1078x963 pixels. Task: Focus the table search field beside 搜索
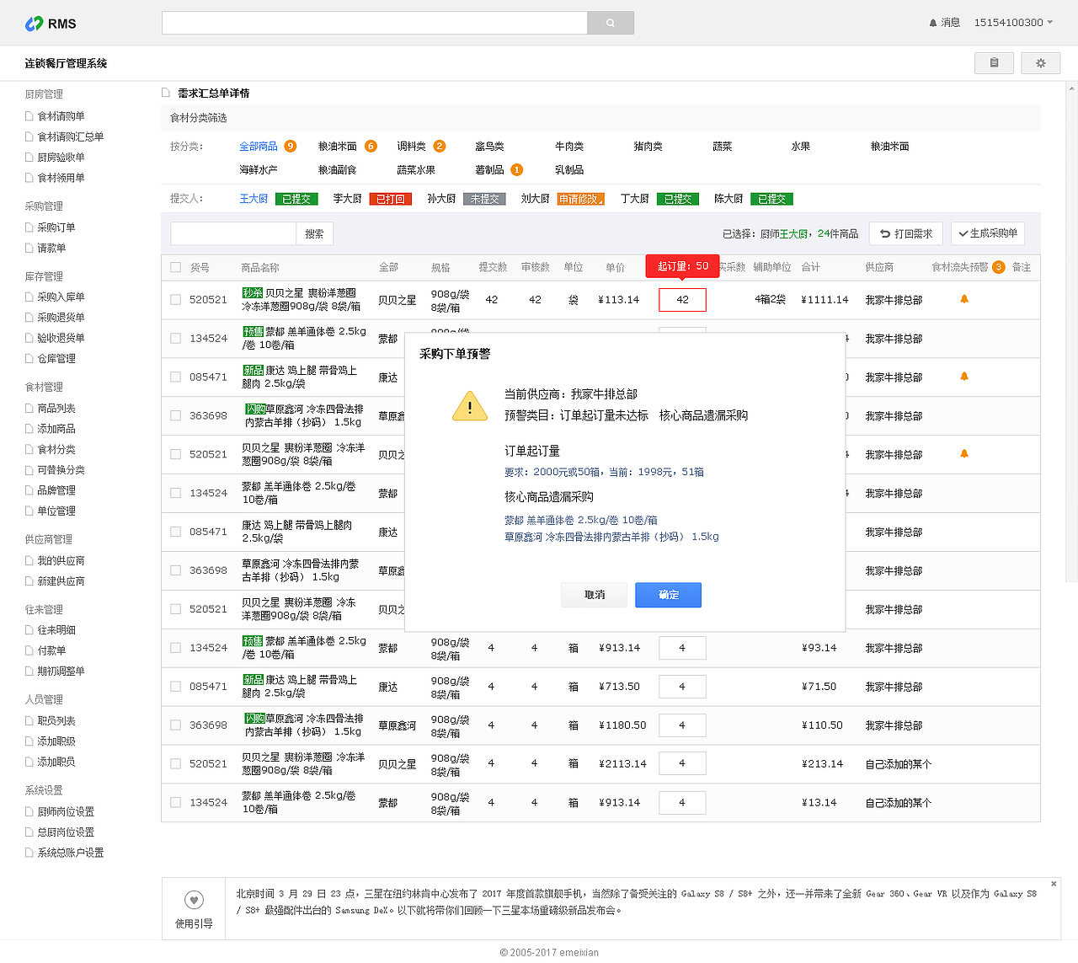point(233,233)
